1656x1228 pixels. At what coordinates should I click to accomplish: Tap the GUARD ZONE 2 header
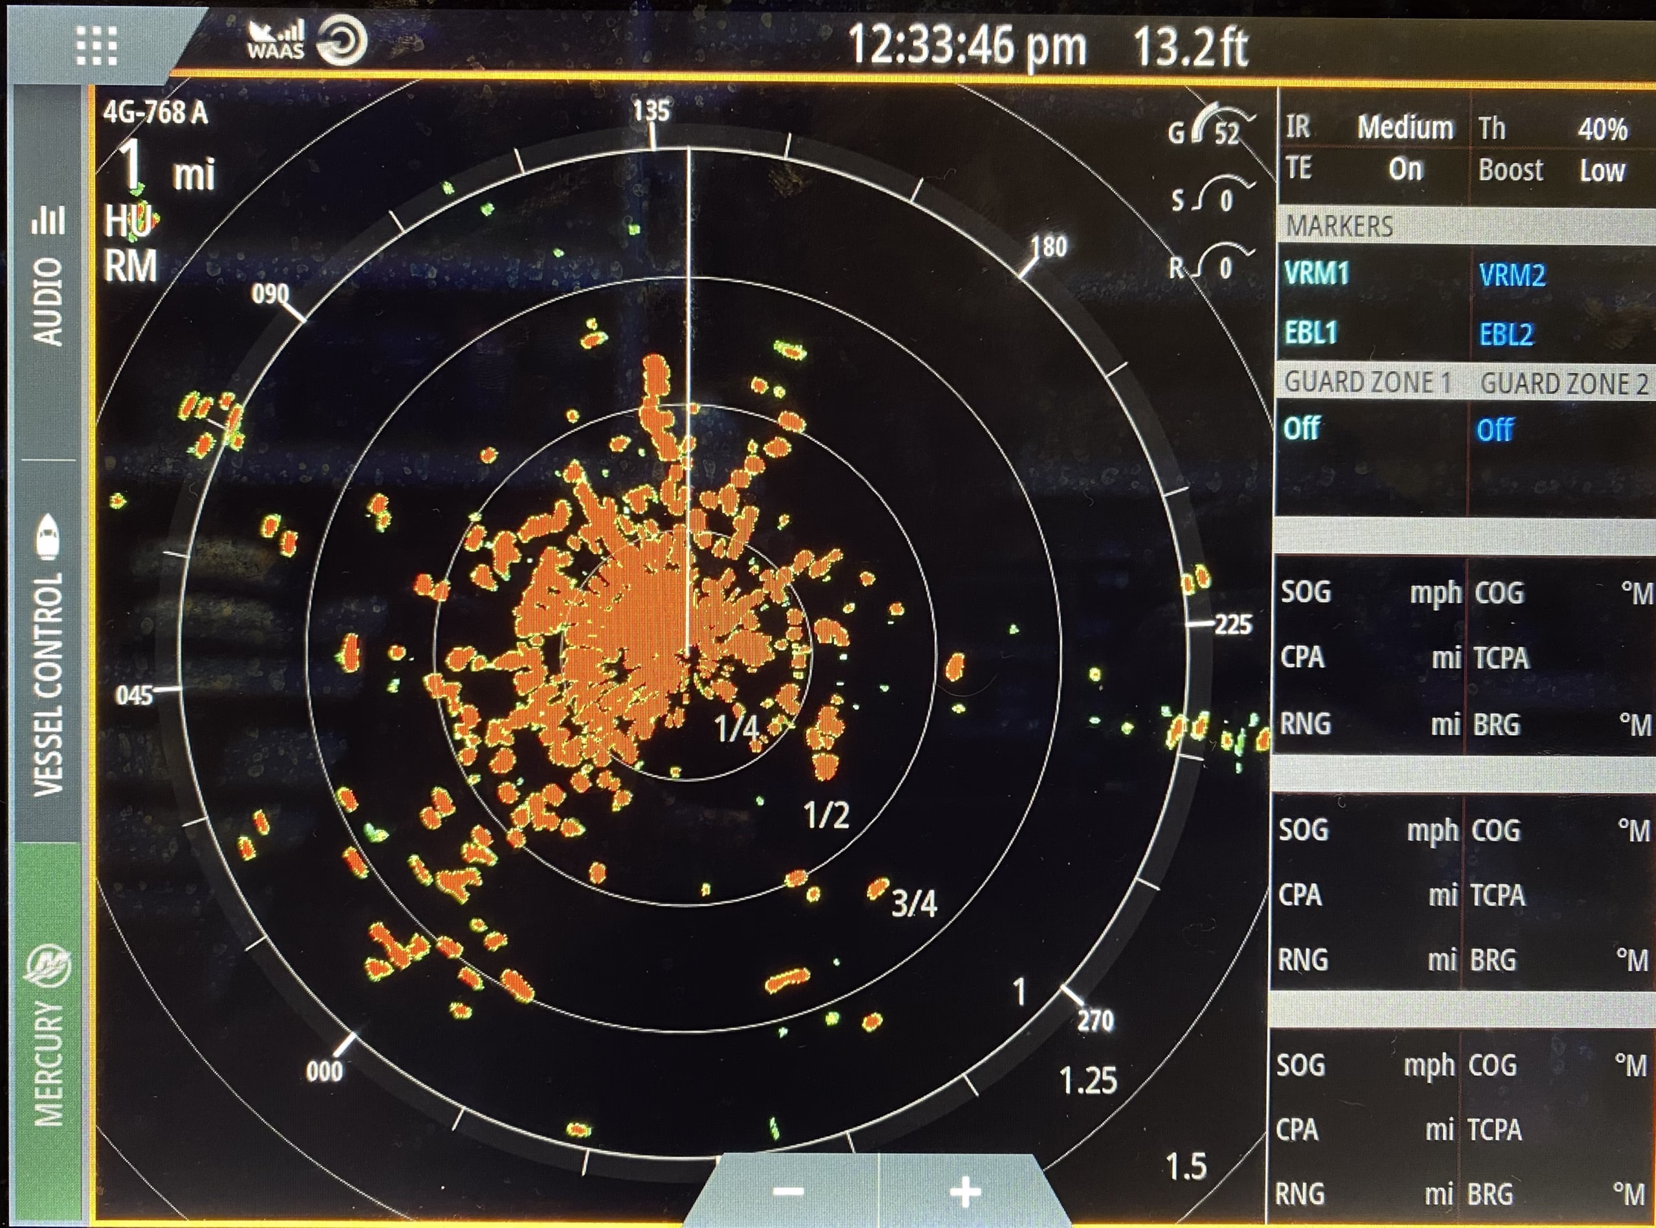point(1564,384)
